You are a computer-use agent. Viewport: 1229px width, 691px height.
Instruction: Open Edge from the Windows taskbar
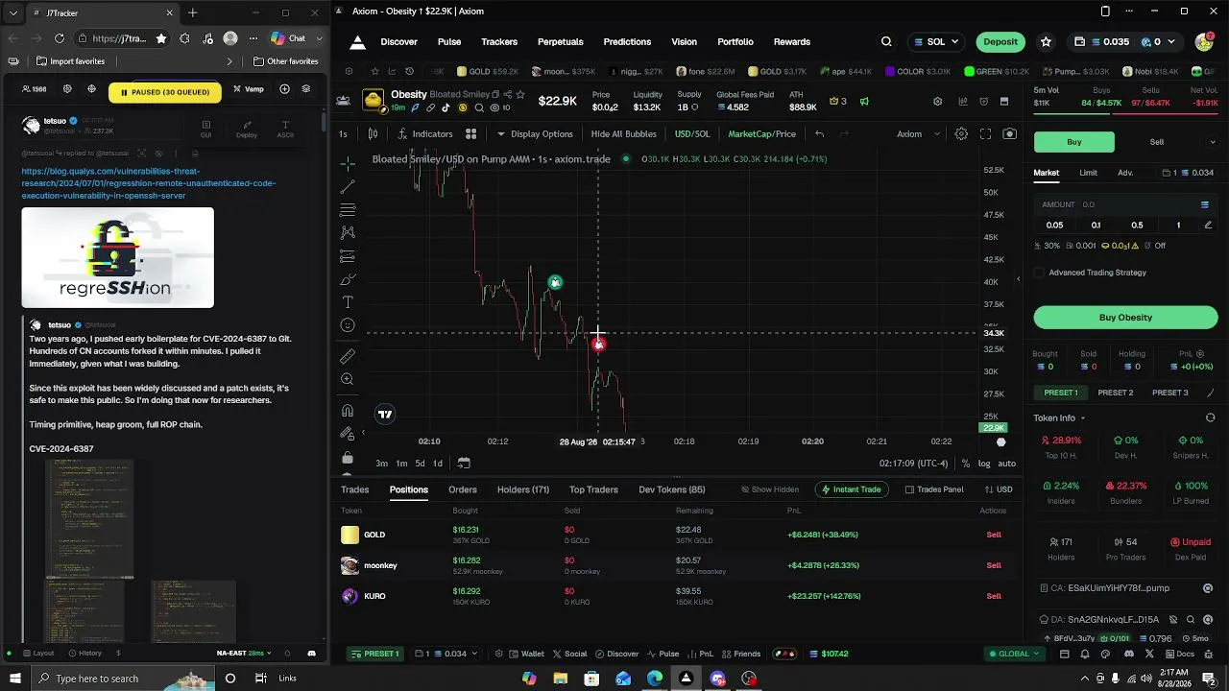pos(655,679)
